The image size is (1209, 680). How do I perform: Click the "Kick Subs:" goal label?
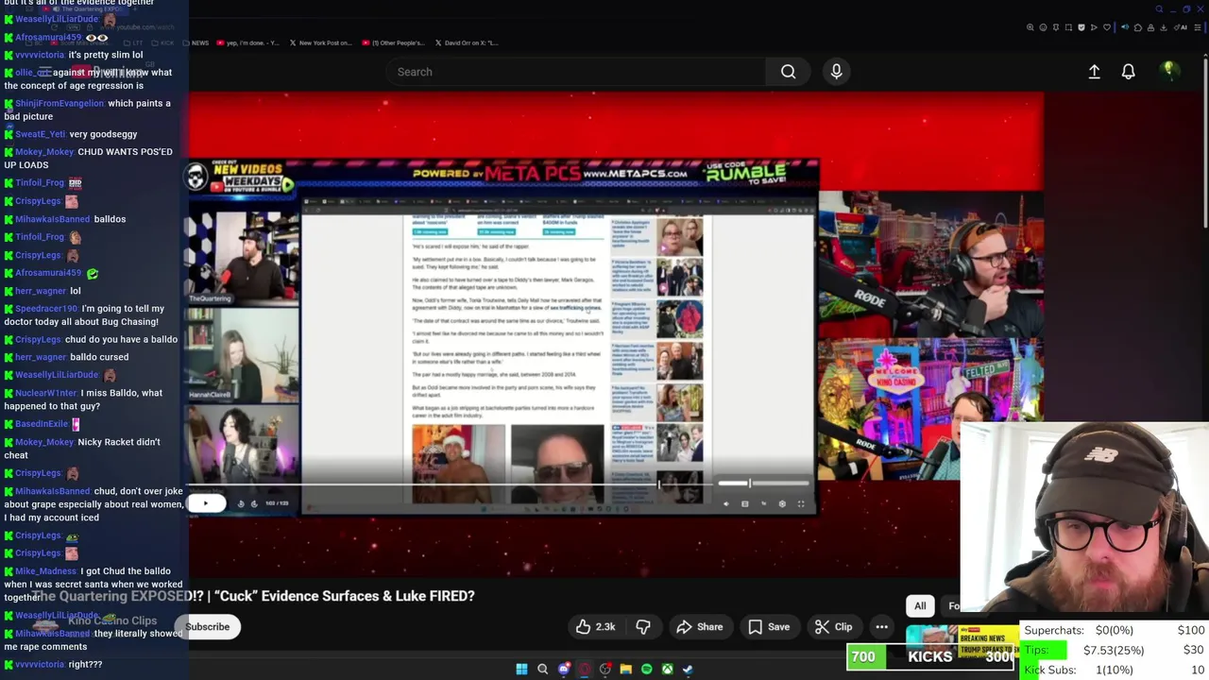coord(1050,670)
